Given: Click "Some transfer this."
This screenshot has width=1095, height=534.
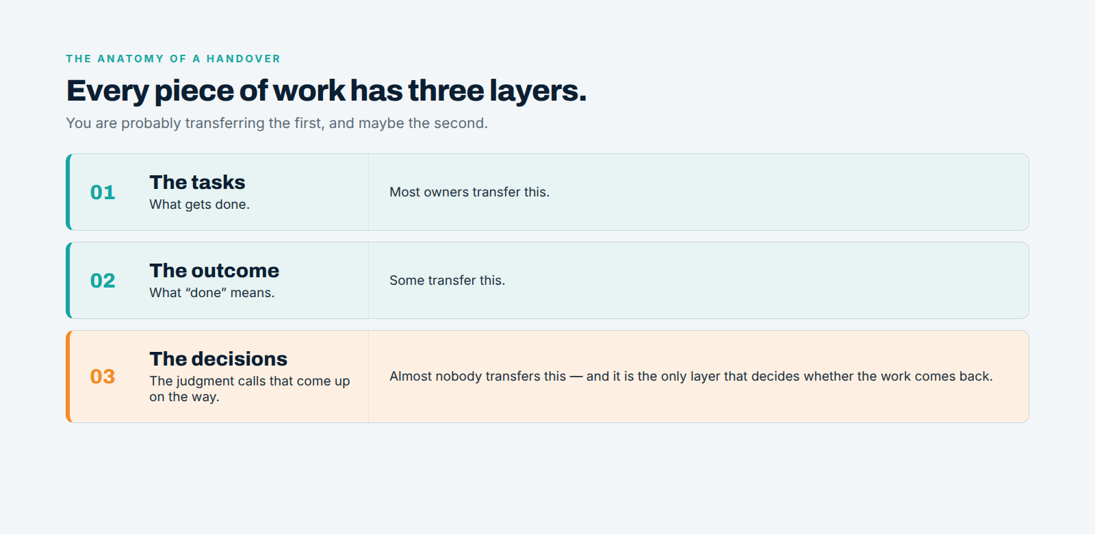Looking at the screenshot, I should click(x=447, y=281).
